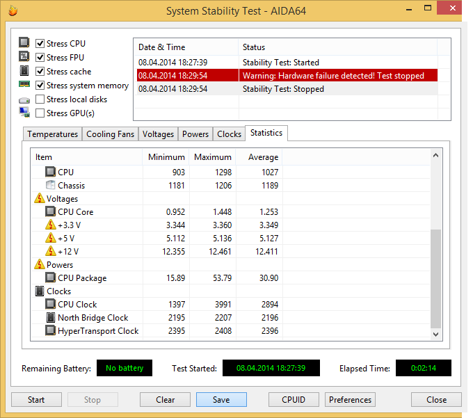Click the Start button
The height and width of the screenshot is (418, 473).
36,400
